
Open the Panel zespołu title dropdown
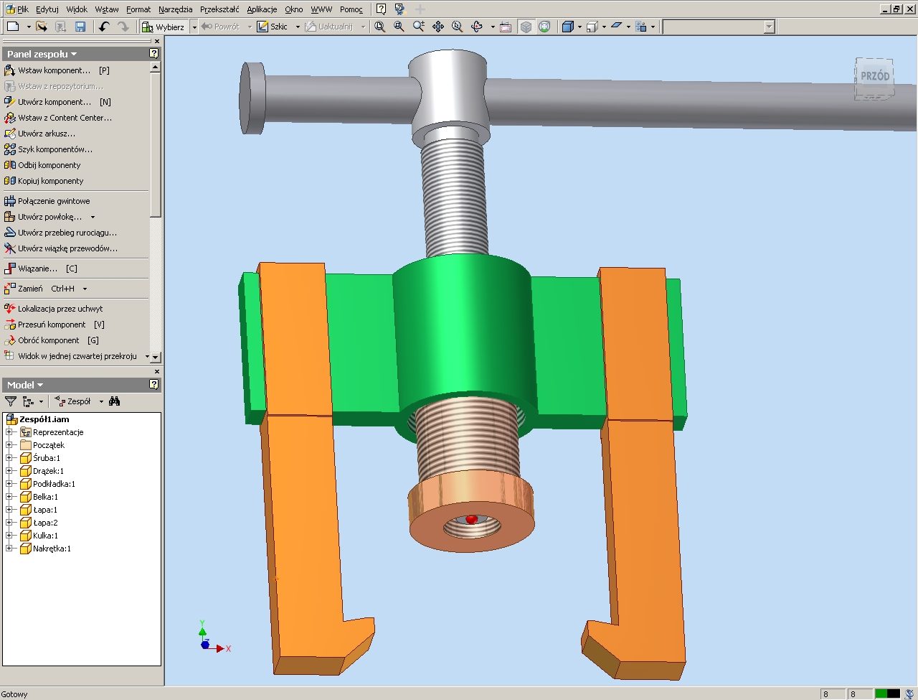(x=74, y=55)
